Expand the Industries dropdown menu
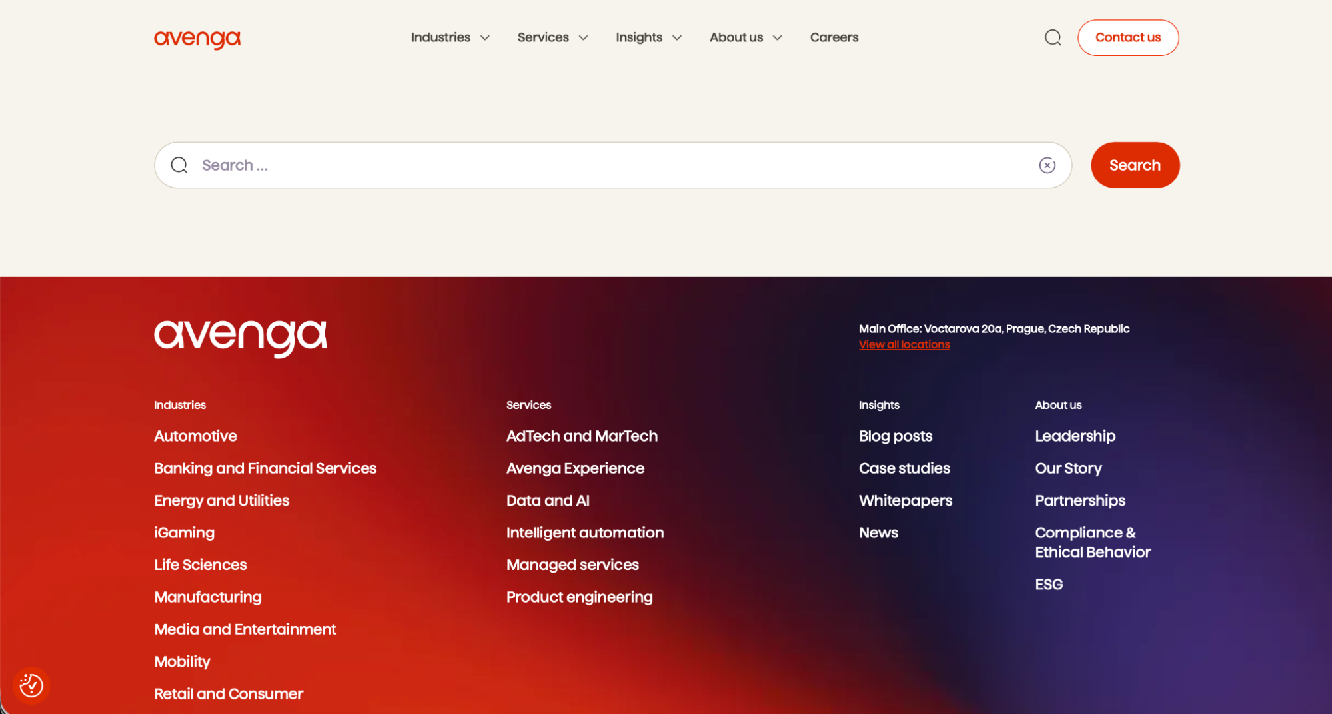 coord(450,37)
